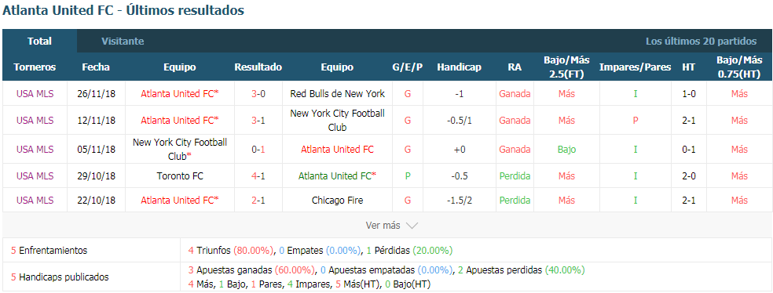The width and height of the screenshot is (773, 293).
Task: Click the 2-1 result versus Chicago Fire
Action: coord(258,200)
